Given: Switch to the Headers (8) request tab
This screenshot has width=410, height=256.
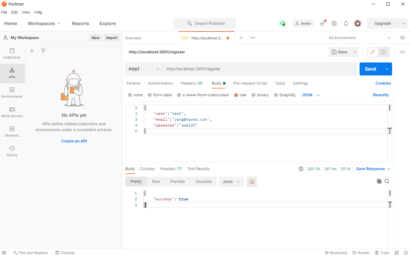Looking at the screenshot, I should pos(192,83).
